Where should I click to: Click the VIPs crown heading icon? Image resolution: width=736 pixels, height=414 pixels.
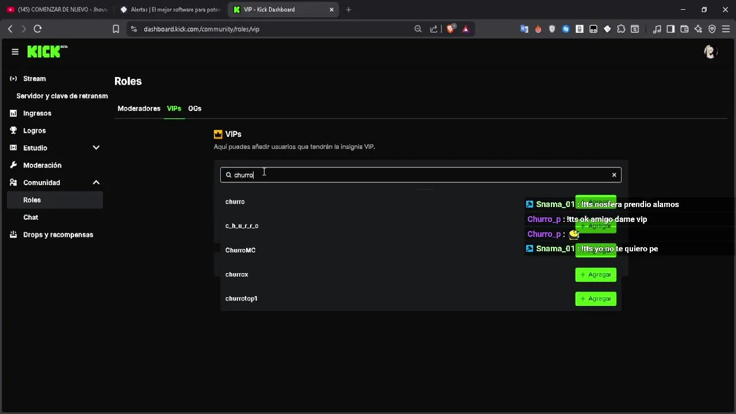[218, 134]
